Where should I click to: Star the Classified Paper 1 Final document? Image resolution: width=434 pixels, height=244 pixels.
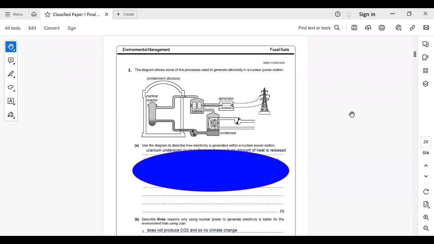[x=47, y=15]
